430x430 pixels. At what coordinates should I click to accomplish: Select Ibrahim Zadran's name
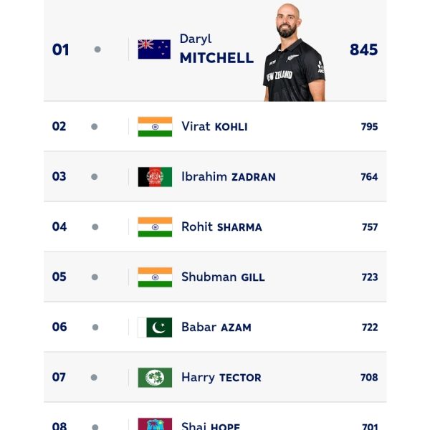tap(228, 177)
